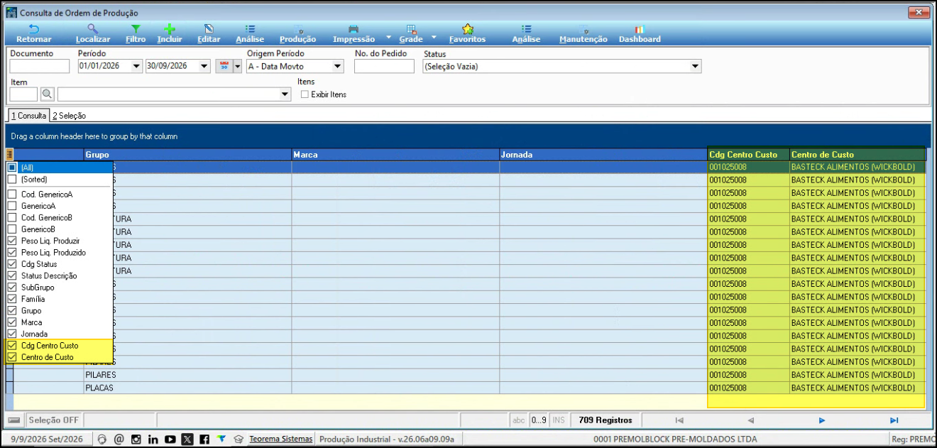Open the Status dropdown (Seleção Vazia)
The width and height of the screenshot is (937, 448).
tap(696, 67)
